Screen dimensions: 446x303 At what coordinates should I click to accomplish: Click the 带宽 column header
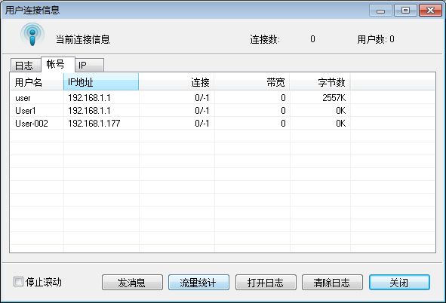(x=252, y=82)
